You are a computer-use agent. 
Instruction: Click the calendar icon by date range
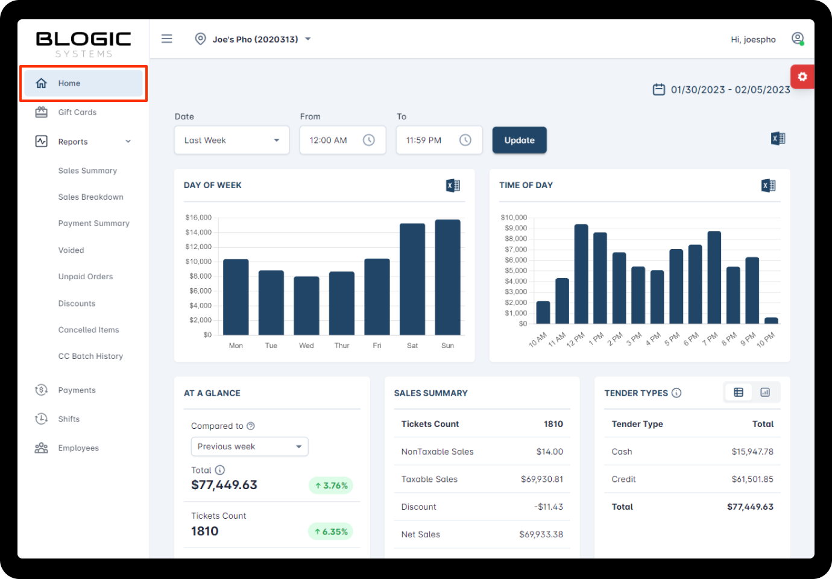658,89
